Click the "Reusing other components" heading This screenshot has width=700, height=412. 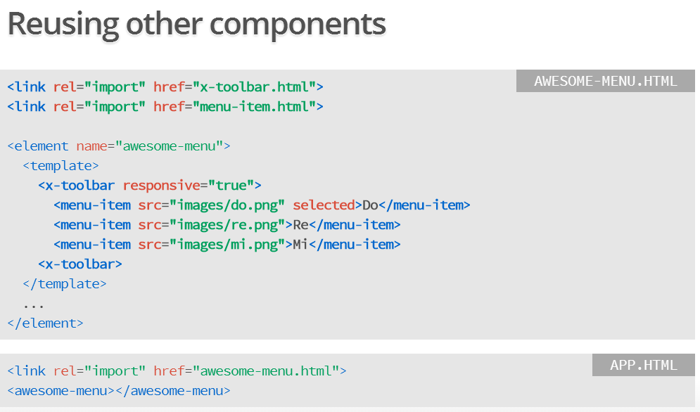(x=196, y=25)
